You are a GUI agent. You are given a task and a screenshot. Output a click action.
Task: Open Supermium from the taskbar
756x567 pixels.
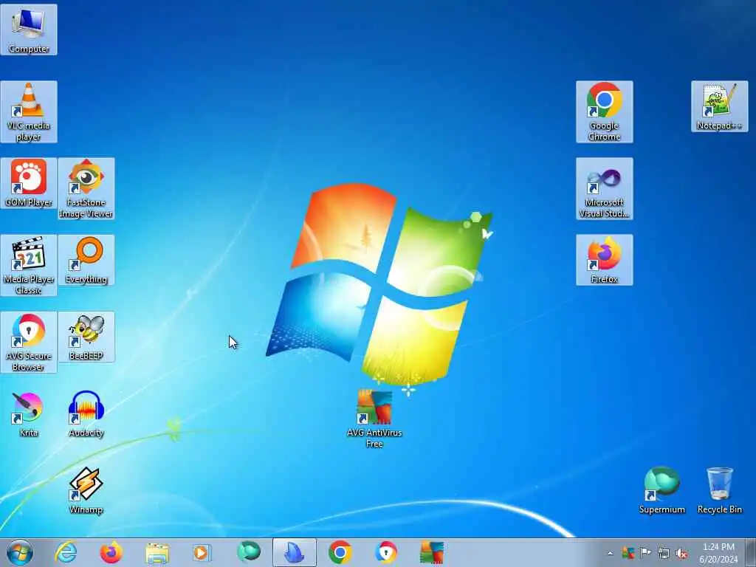(248, 552)
